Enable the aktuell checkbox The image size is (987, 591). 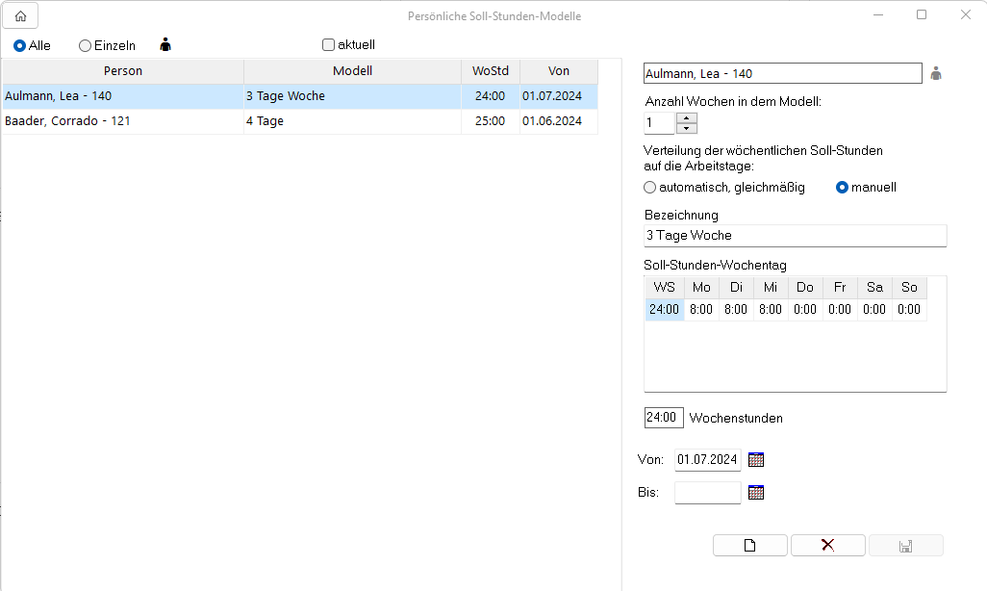pos(328,44)
